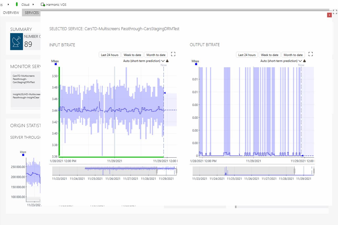Expand input bitrate chart to fullscreen
This screenshot has height=225, width=338.
coord(173,54)
